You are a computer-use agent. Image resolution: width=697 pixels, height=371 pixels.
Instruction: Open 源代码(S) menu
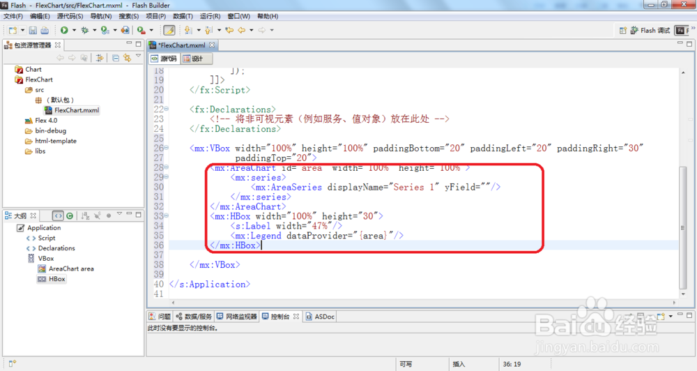coord(70,16)
